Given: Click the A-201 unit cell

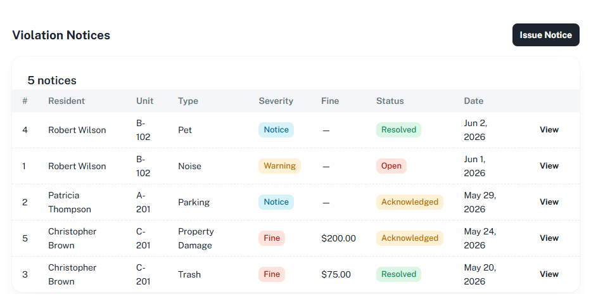Looking at the screenshot, I should [x=143, y=202].
